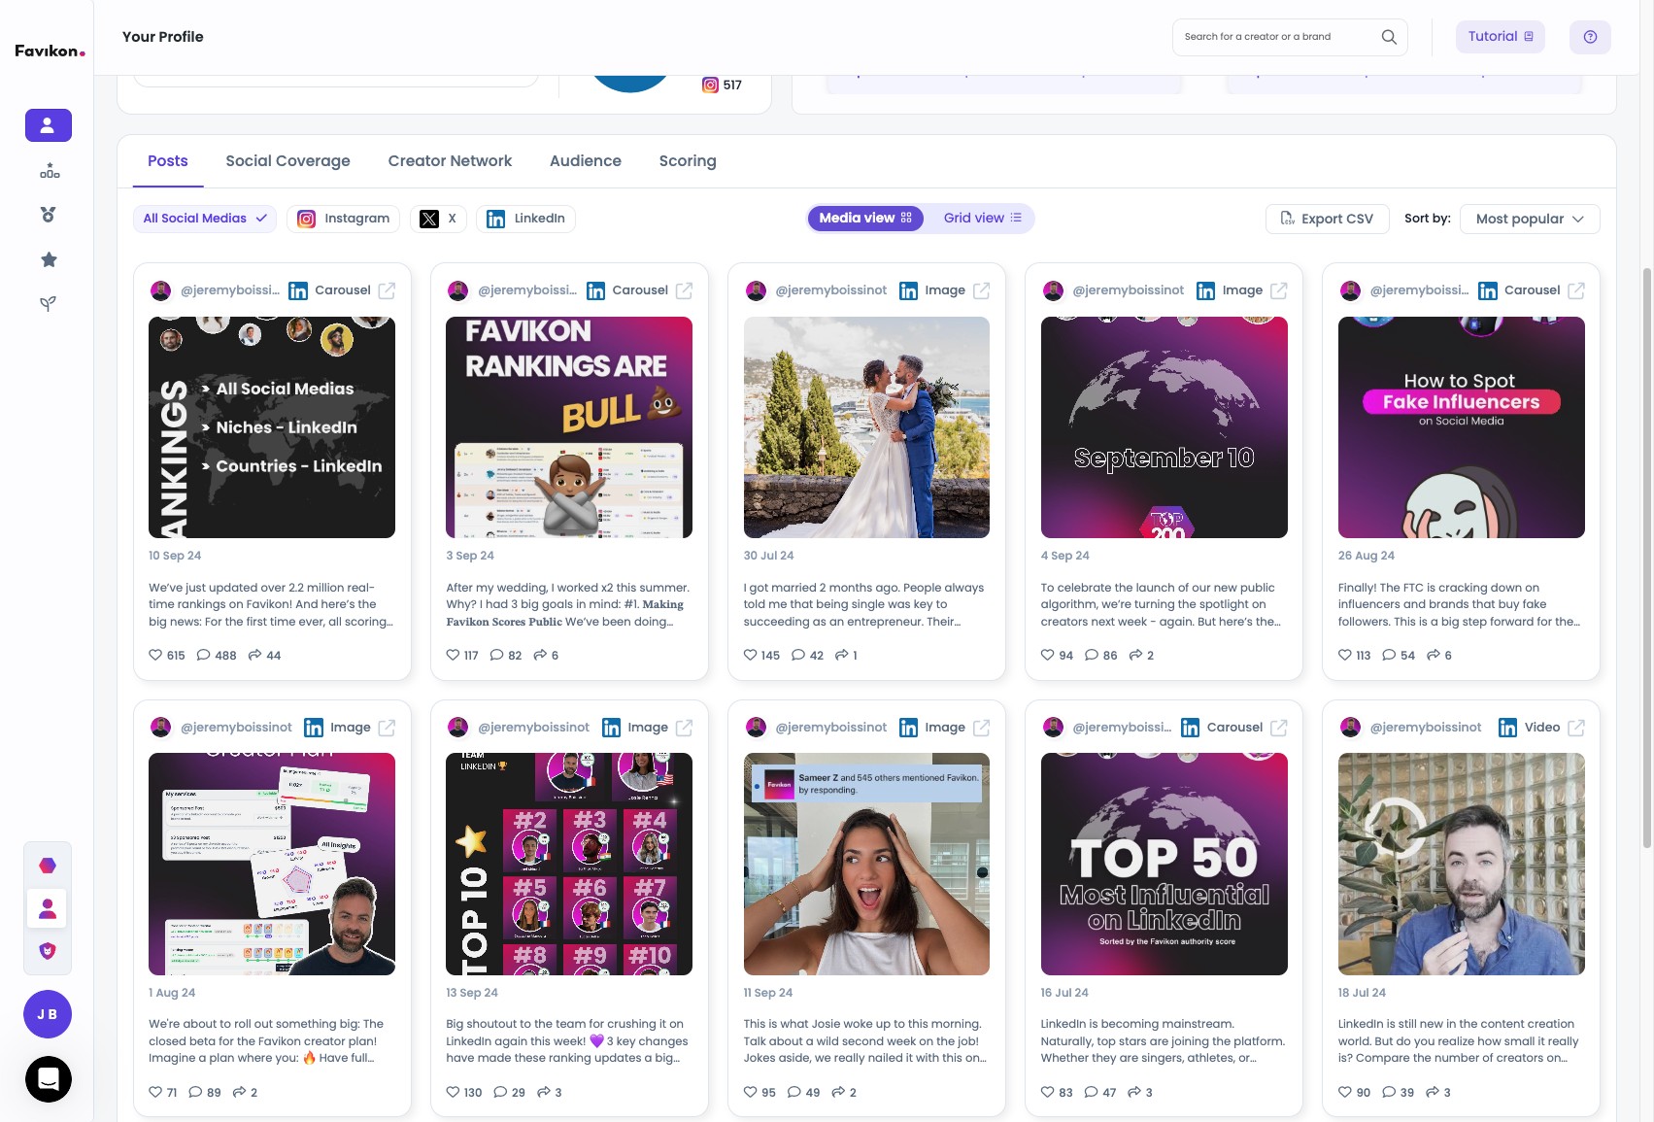Open the TOP 50 Most Influential thumbnail
Viewport: 1654px width, 1122px height.
[x=1164, y=865]
